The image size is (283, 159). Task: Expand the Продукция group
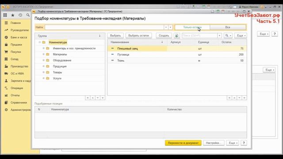tap(43, 66)
